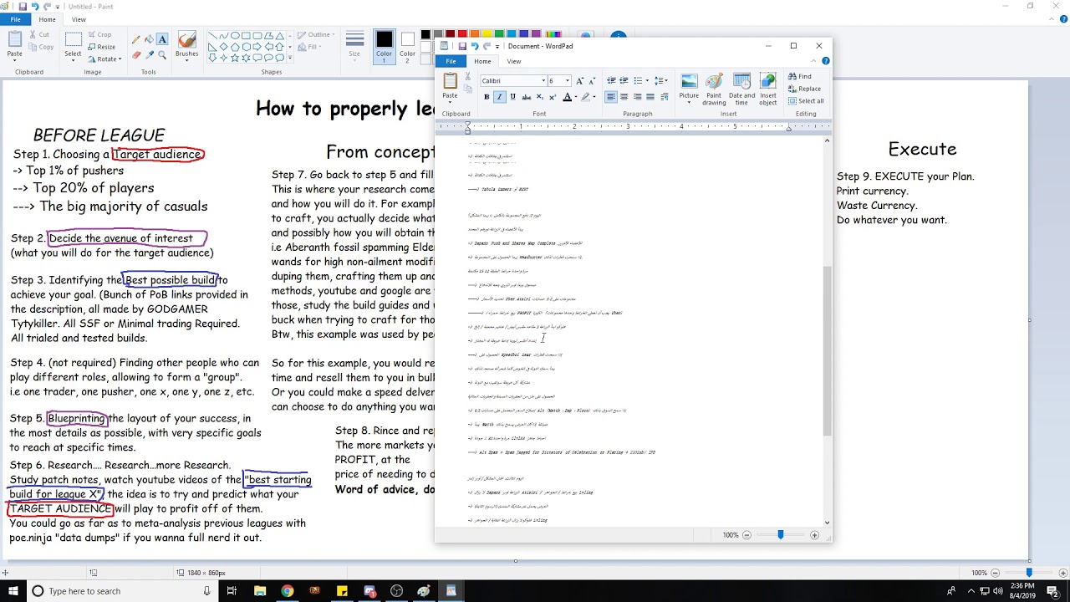Toggle Center alignment in WordPad
1070x602 pixels.
point(624,97)
